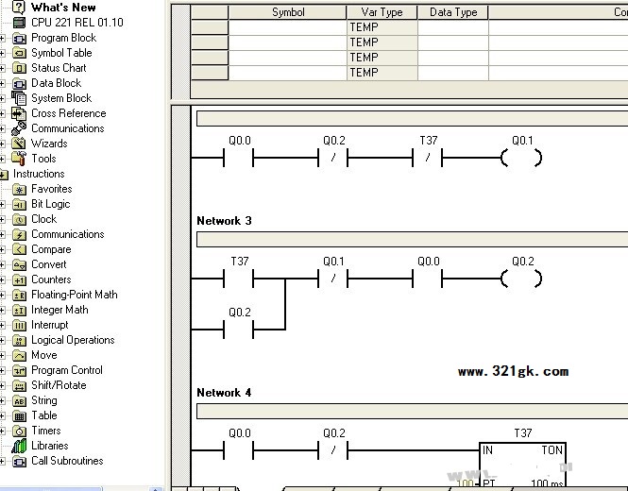Click the Libraries books icon

20,446
